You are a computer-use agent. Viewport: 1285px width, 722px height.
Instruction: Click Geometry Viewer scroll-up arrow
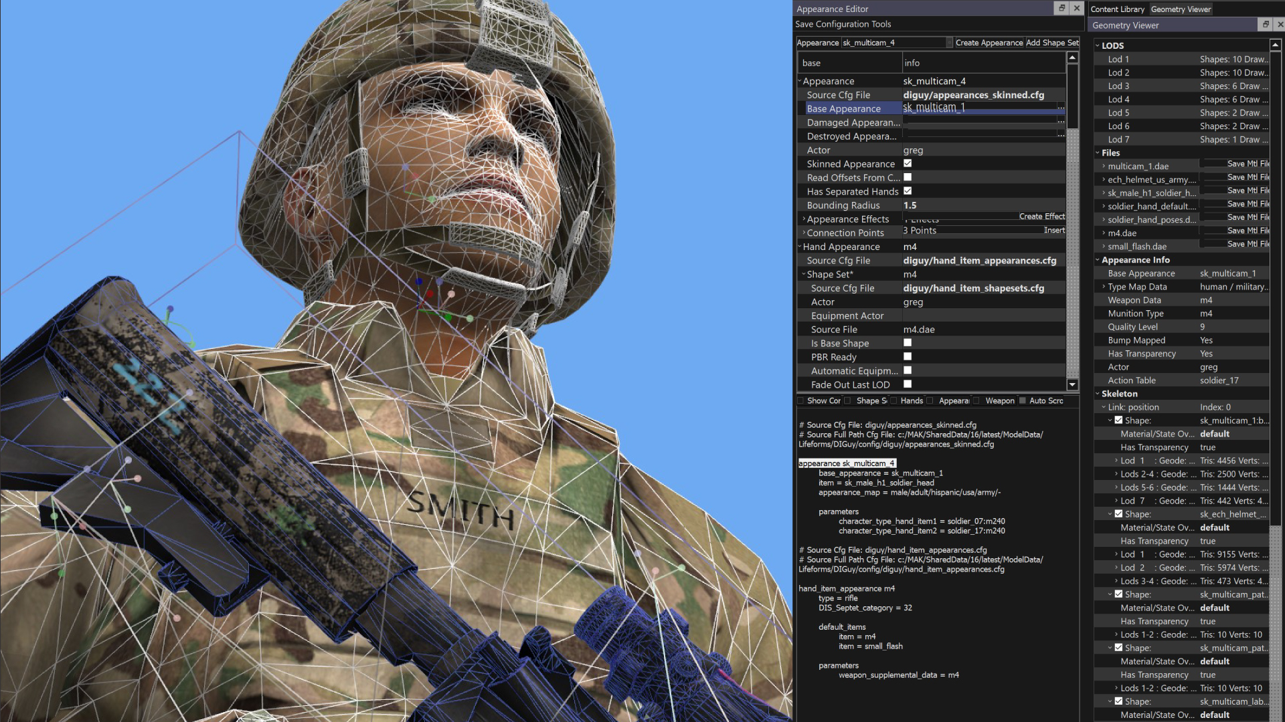tap(1275, 45)
